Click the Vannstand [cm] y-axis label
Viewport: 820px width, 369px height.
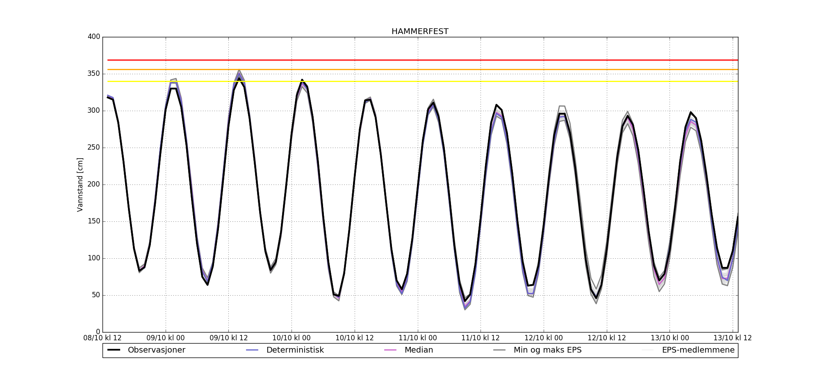80,184
